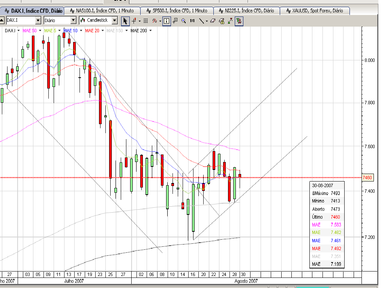The image size is (384, 288).
Task: Switch to the DAX.I Índice CFD Diário tab
Action: 32,11
